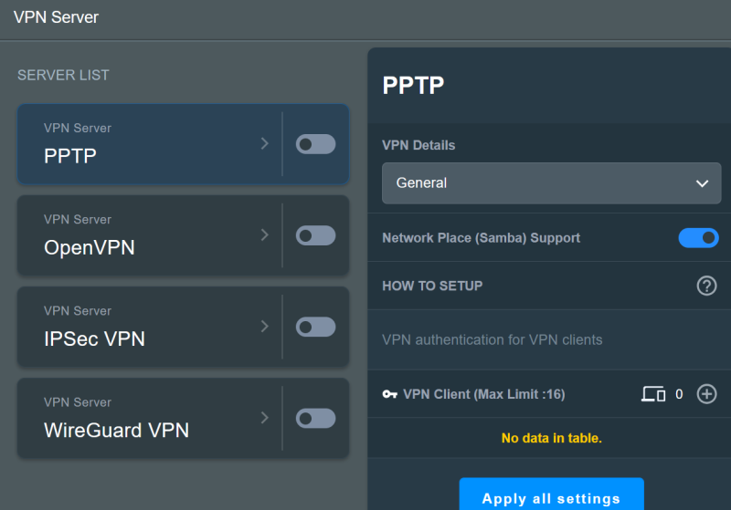
Task: Click the HOW TO SETUP help question icon
Action: (706, 286)
